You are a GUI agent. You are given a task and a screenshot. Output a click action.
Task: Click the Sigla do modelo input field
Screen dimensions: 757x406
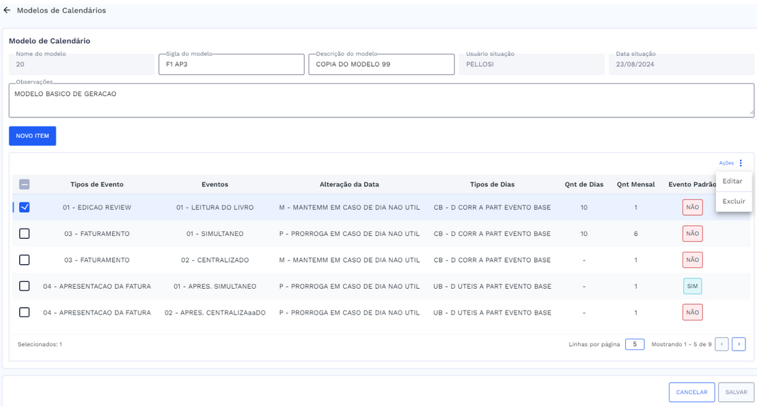[231, 65]
